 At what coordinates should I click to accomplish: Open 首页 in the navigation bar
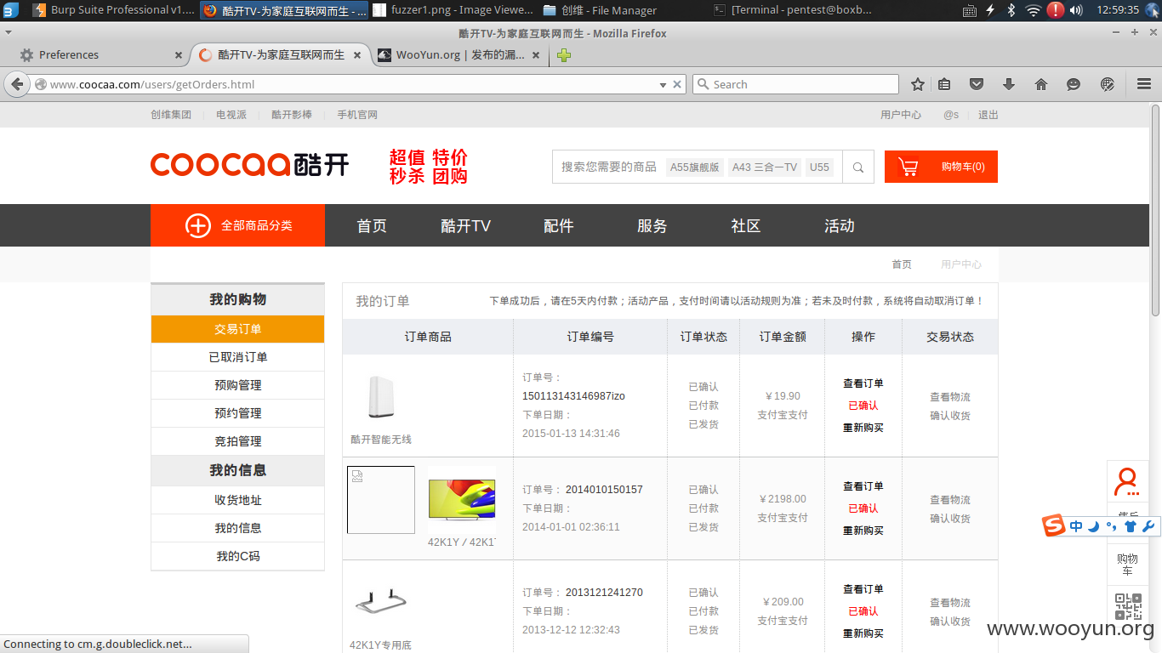tap(372, 225)
